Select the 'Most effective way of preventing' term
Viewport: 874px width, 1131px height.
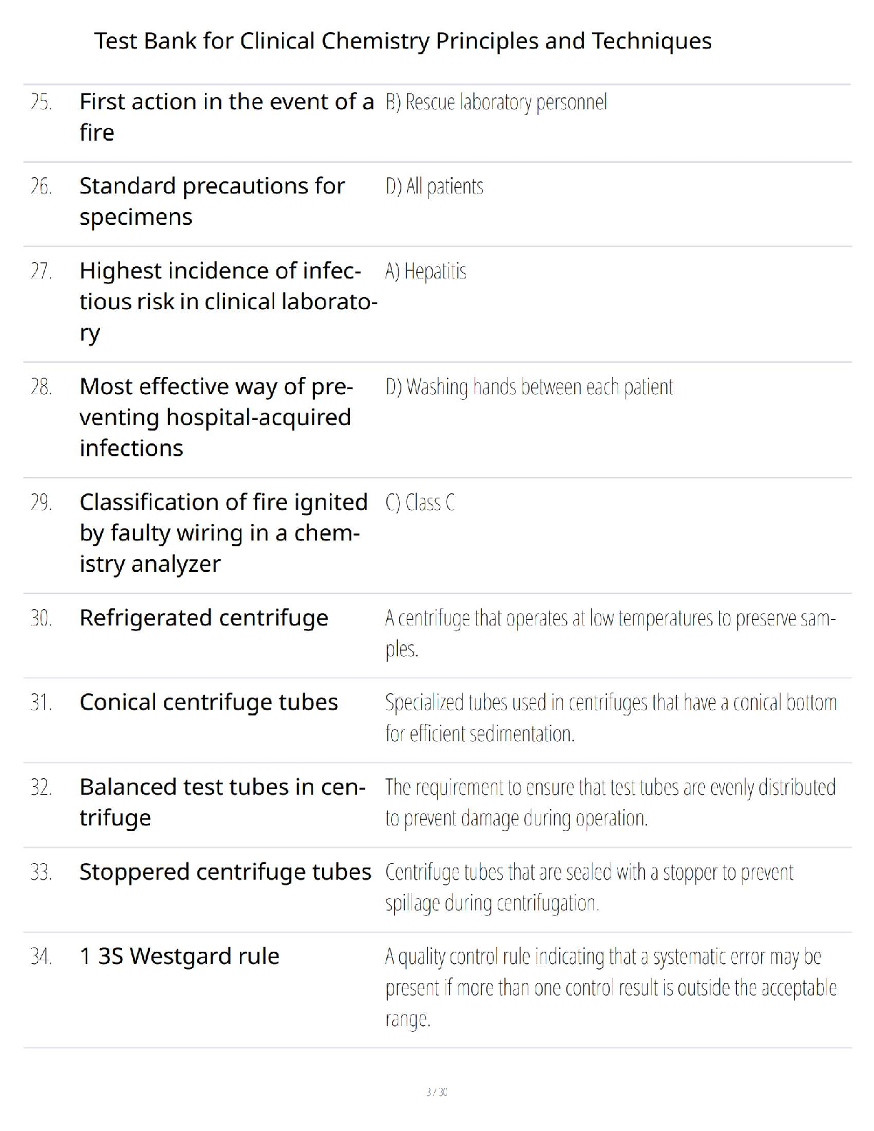[216, 417]
